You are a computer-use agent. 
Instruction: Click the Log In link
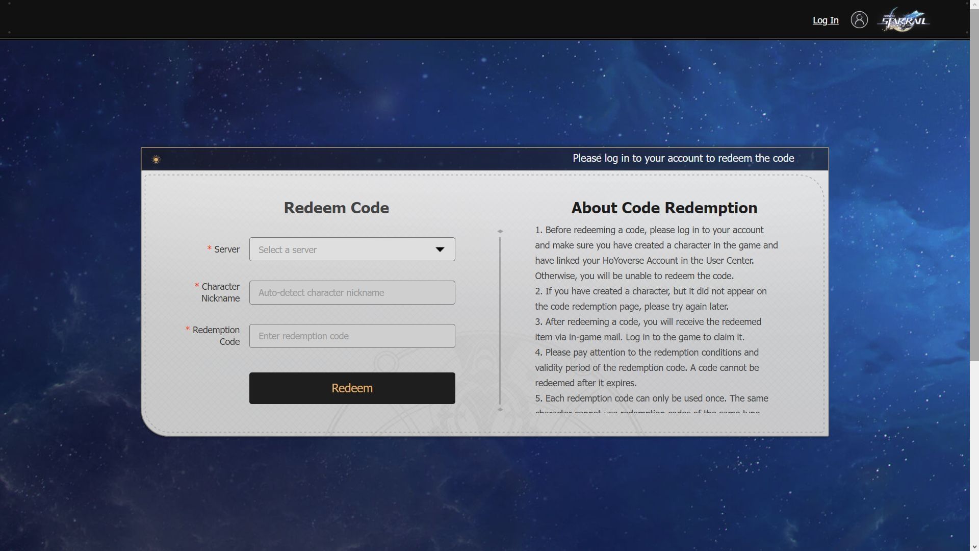pos(825,20)
